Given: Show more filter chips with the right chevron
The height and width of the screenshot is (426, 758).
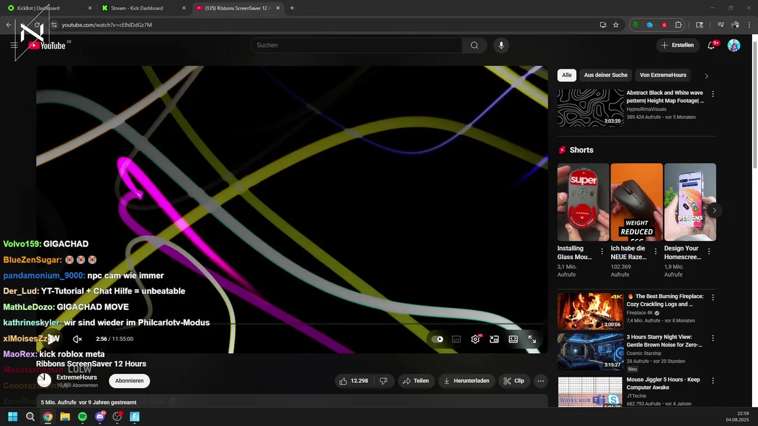Looking at the screenshot, I should tap(706, 76).
